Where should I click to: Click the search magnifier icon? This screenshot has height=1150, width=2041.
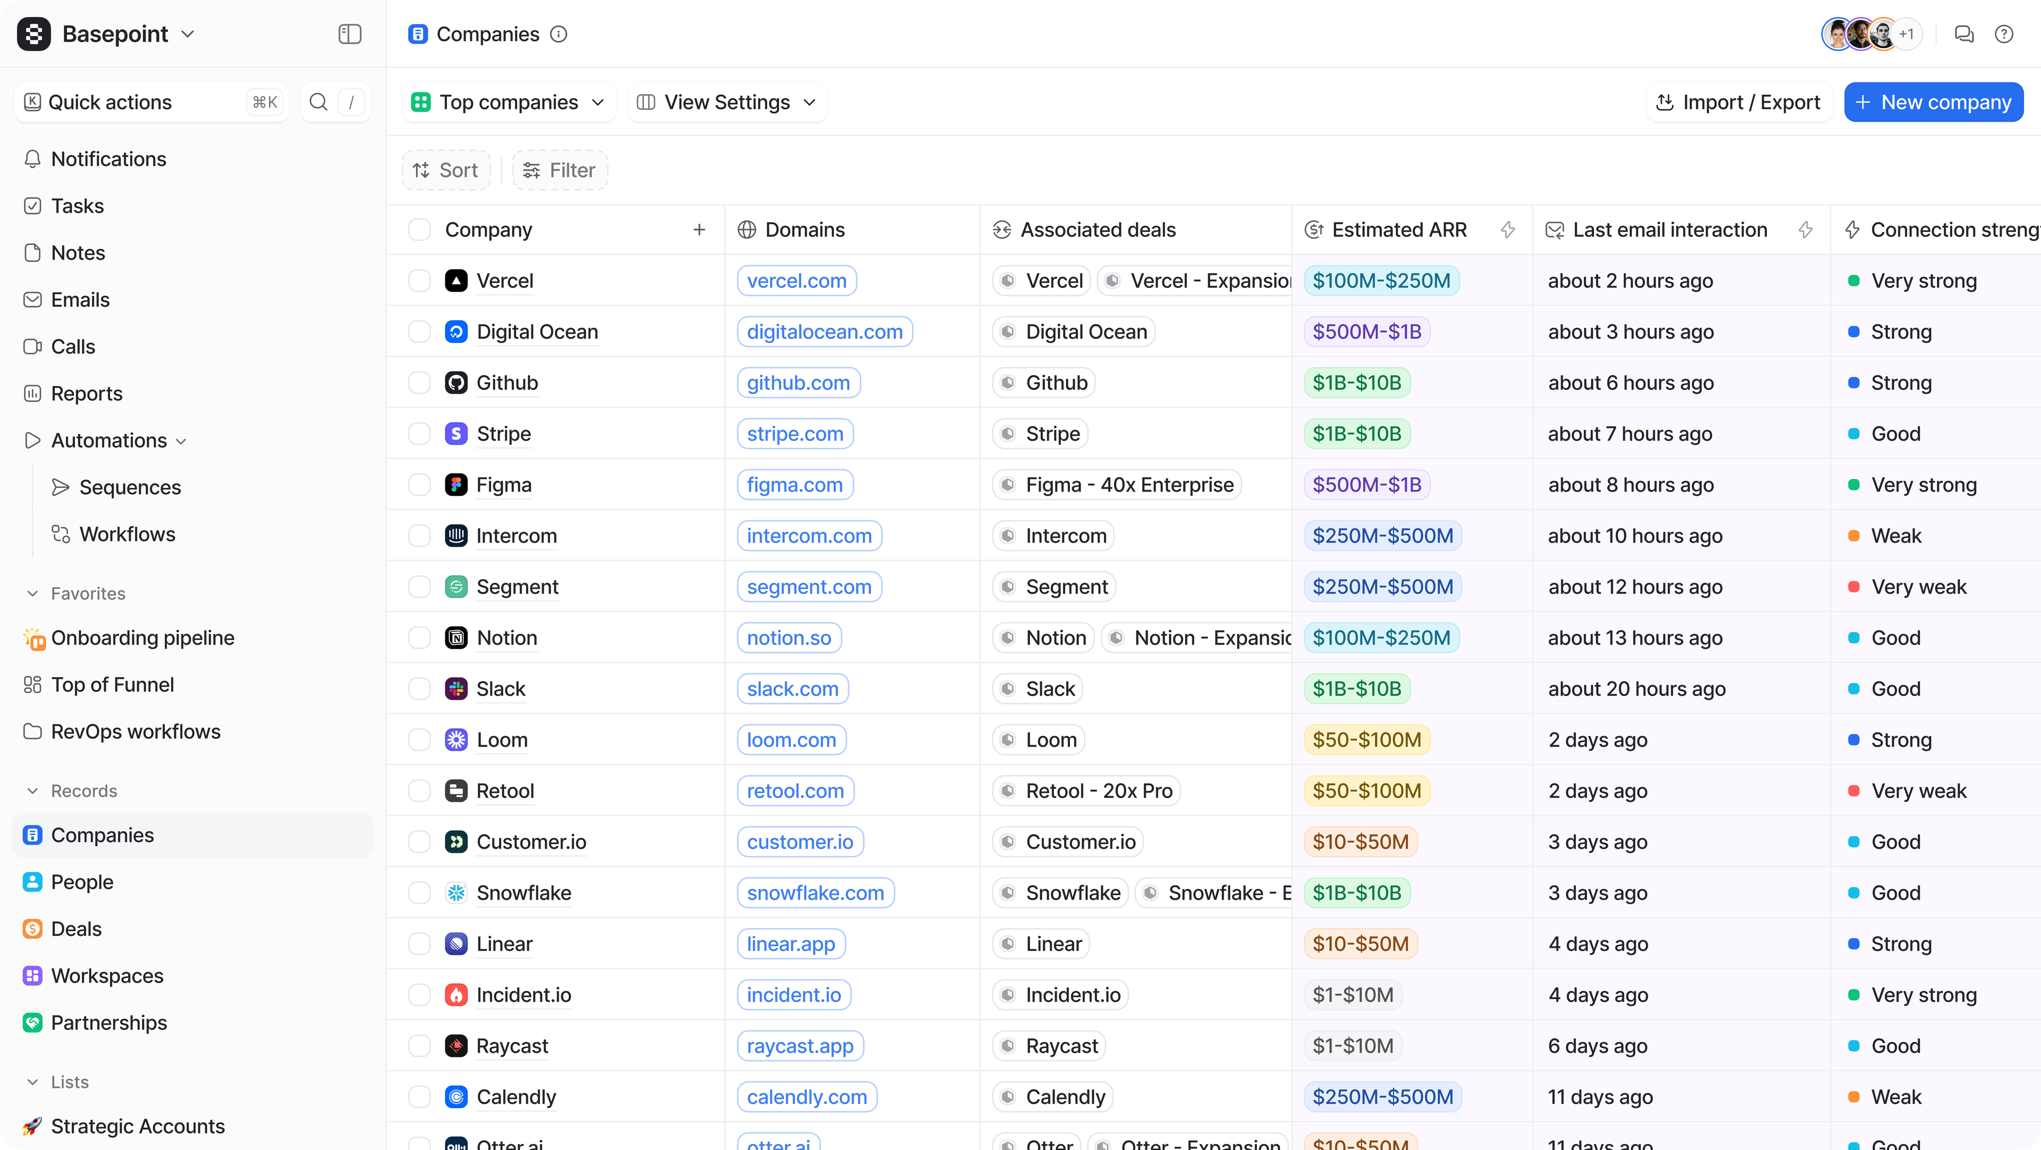[x=318, y=102]
